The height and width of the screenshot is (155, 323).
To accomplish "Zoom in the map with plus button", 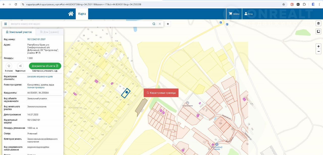I will point(318,46).
